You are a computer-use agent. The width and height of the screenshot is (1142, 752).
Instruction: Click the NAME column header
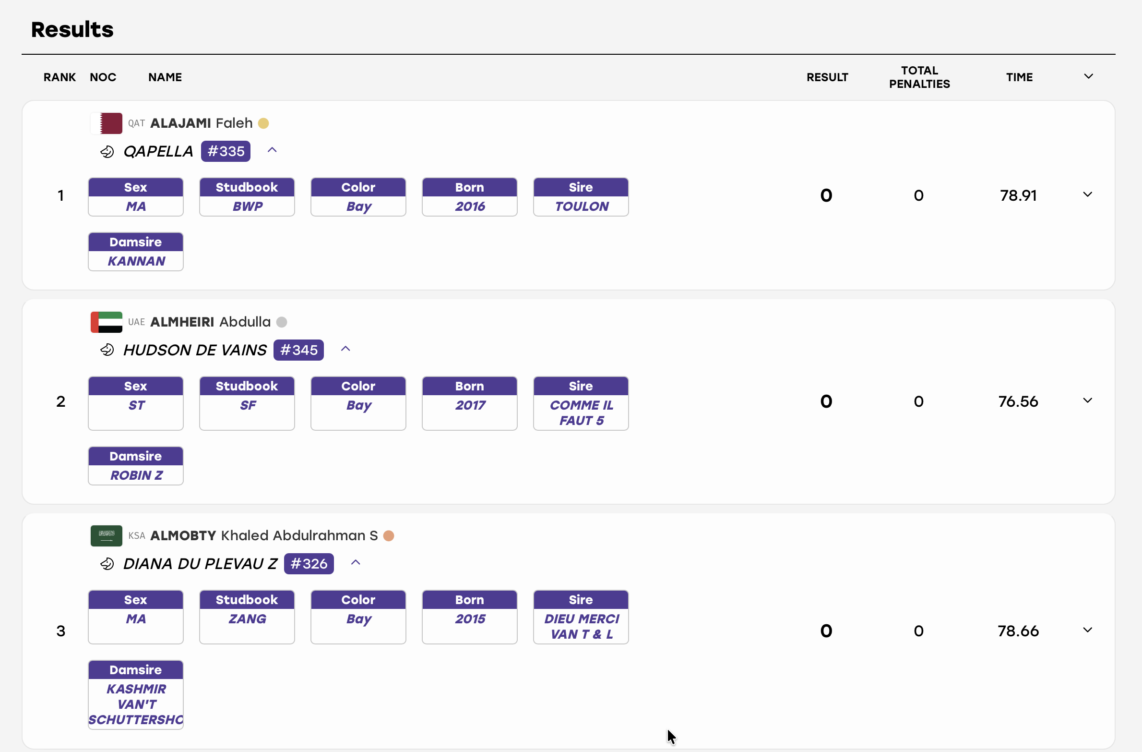[165, 77]
